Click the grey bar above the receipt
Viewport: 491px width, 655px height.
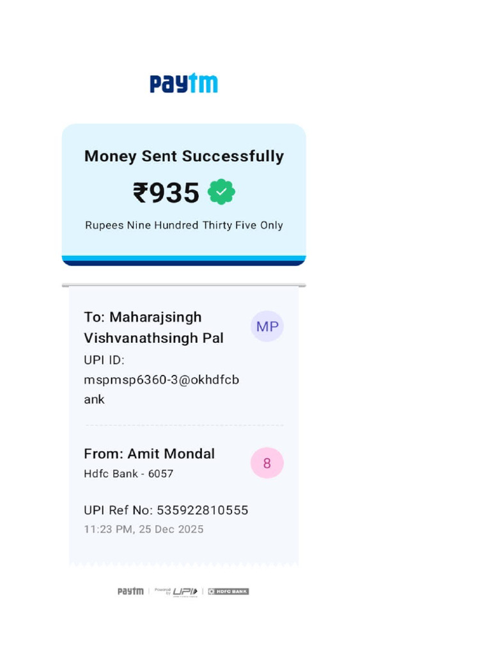pyautogui.click(x=183, y=285)
